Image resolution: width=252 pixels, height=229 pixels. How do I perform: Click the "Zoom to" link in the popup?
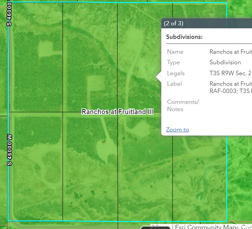[177, 130]
